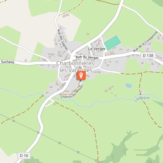163x163 pixels.
Task: Click the Charbonnières-les-Varennes town label
Action: click(76, 67)
